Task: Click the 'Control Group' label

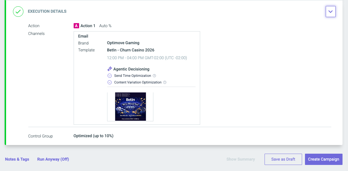Action: [40, 136]
